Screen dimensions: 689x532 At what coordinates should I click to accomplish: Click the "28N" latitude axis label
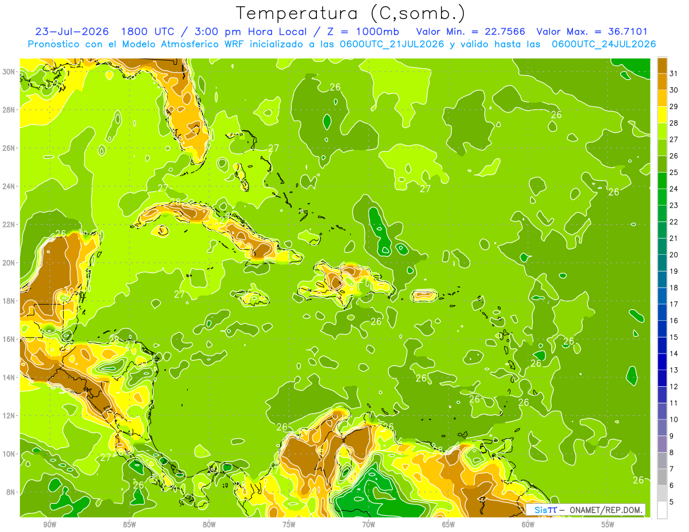pyautogui.click(x=10, y=110)
